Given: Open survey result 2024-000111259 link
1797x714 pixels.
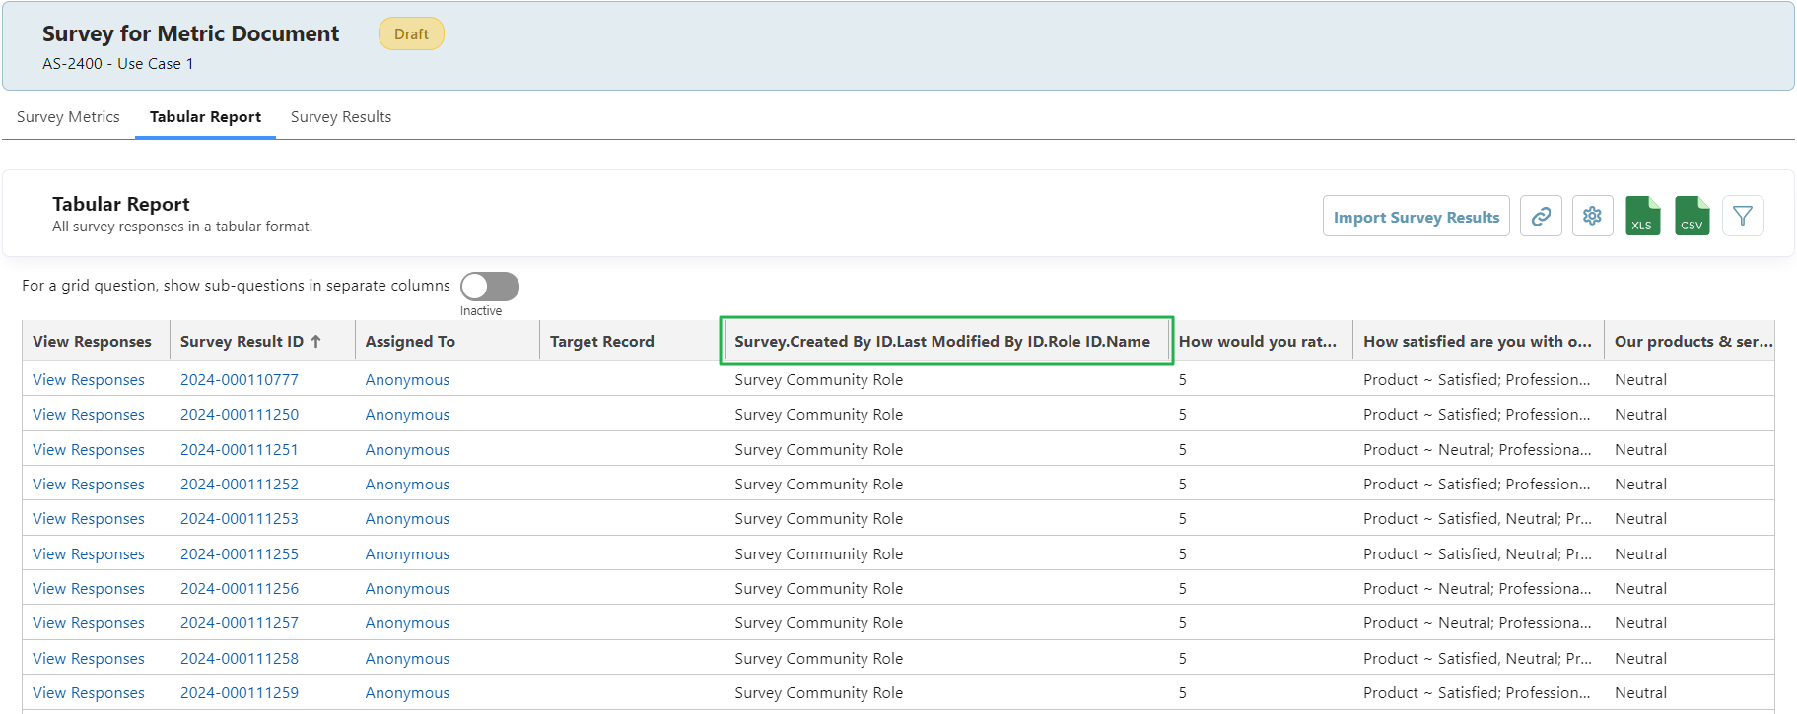Looking at the screenshot, I should [239, 693].
